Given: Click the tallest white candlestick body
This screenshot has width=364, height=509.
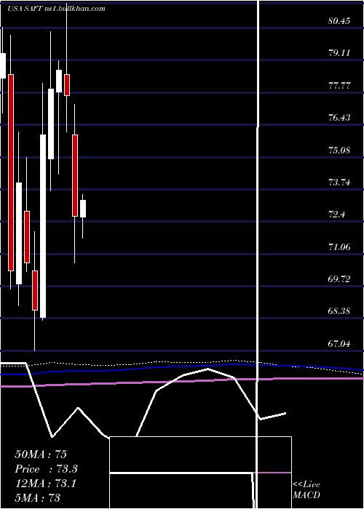Looking at the screenshot, I should point(43,226).
